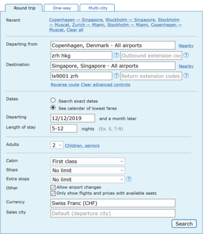Open help icon next to Extra stops

129,179
